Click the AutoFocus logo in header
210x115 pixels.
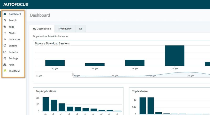tap(16, 4)
